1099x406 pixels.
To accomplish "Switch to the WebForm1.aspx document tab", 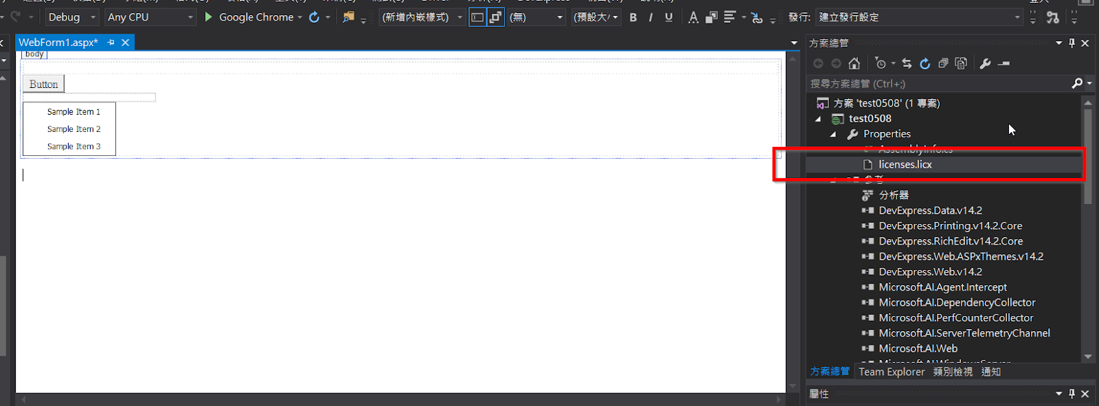I will [x=58, y=43].
